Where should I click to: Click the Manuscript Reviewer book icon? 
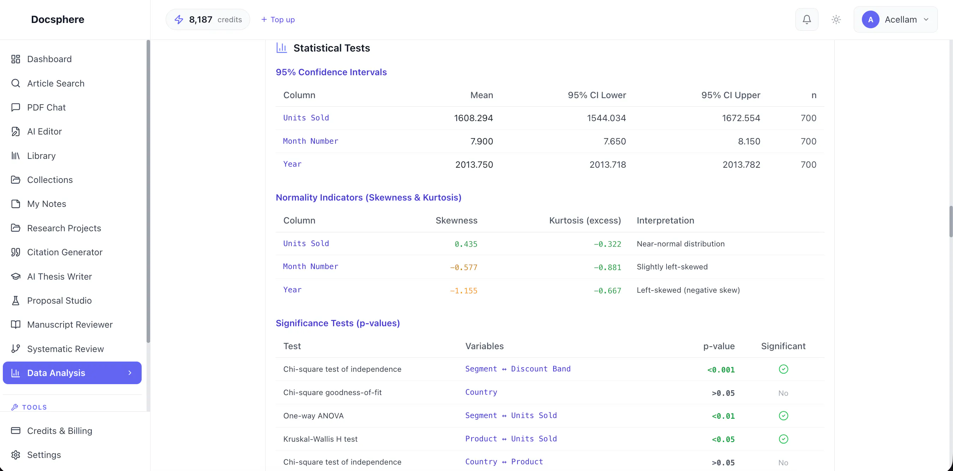(x=16, y=324)
